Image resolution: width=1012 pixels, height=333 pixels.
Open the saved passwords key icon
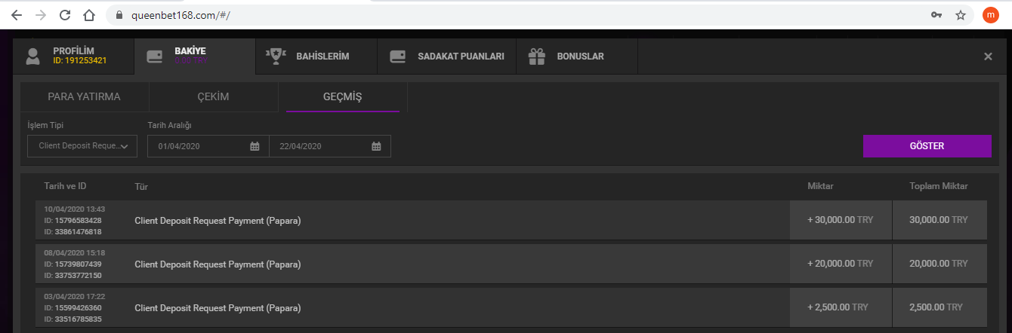(x=936, y=14)
